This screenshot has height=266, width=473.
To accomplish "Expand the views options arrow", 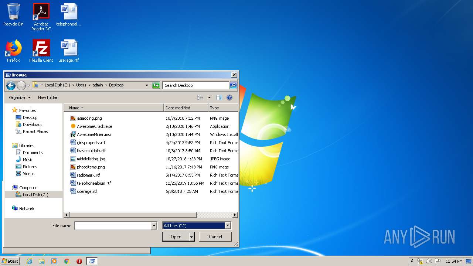I will pyautogui.click(x=209, y=98).
